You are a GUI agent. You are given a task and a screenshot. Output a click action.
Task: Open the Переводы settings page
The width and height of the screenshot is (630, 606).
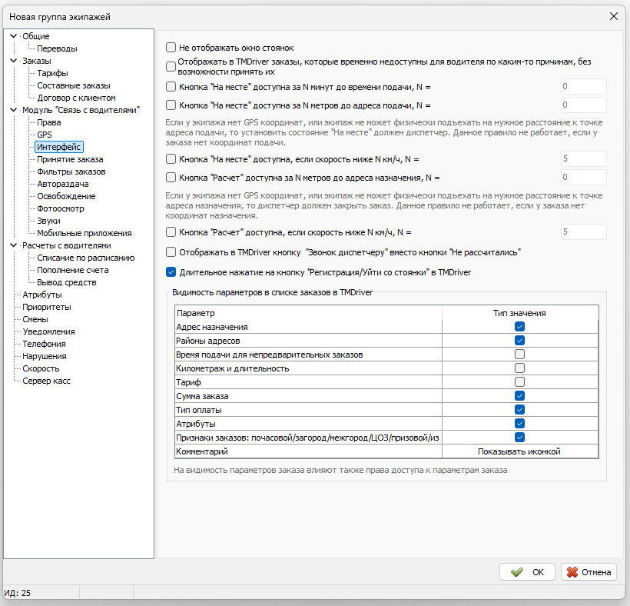pyautogui.click(x=57, y=48)
